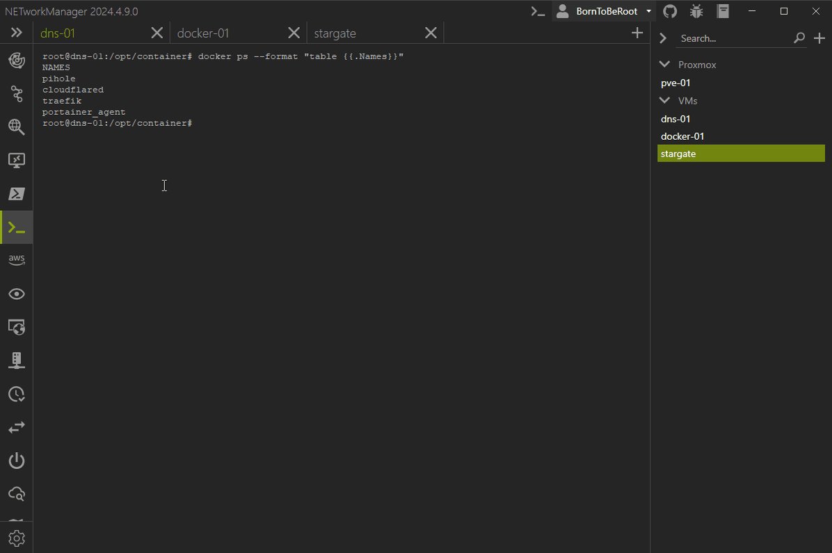Click the magnifier search icon
Viewport: 832px width, 553px height.
(x=799, y=38)
